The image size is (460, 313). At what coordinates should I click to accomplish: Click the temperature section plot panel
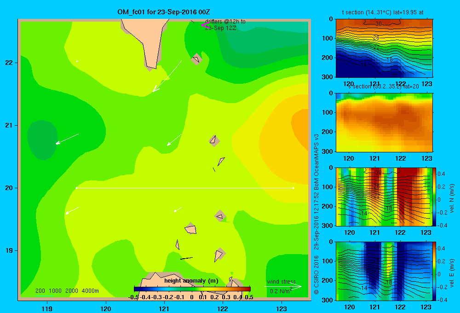coord(384,48)
